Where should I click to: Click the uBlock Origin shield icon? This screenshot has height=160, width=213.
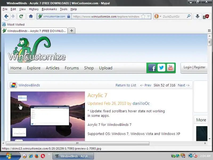206,17
